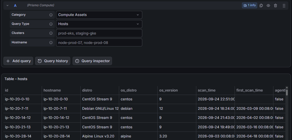The height and width of the screenshot is (140, 292).
Task: Click scan_time 2026-09-24 22:51 cell
Action: [215, 99]
